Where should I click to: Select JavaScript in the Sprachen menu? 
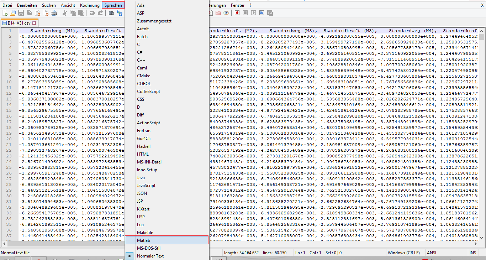tap(146, 186)
